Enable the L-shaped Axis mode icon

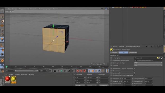pos(2,45)
